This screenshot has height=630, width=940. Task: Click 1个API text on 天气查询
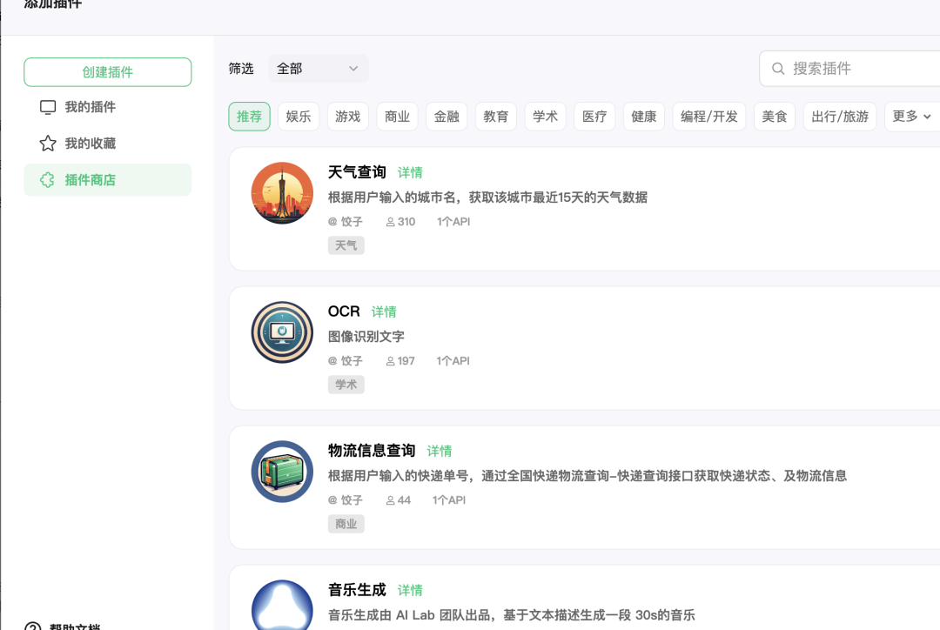(x=453, y=222)
